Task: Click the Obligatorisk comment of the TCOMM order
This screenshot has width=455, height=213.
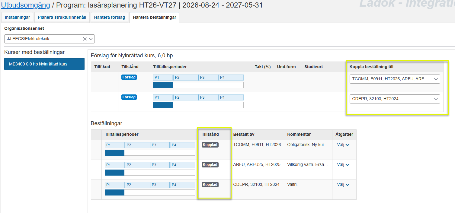Action: (x=307, y=145)
